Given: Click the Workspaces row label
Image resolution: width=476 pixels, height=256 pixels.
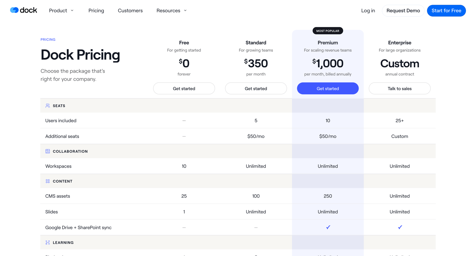Looking at the screenshot, I should (58, 166).
